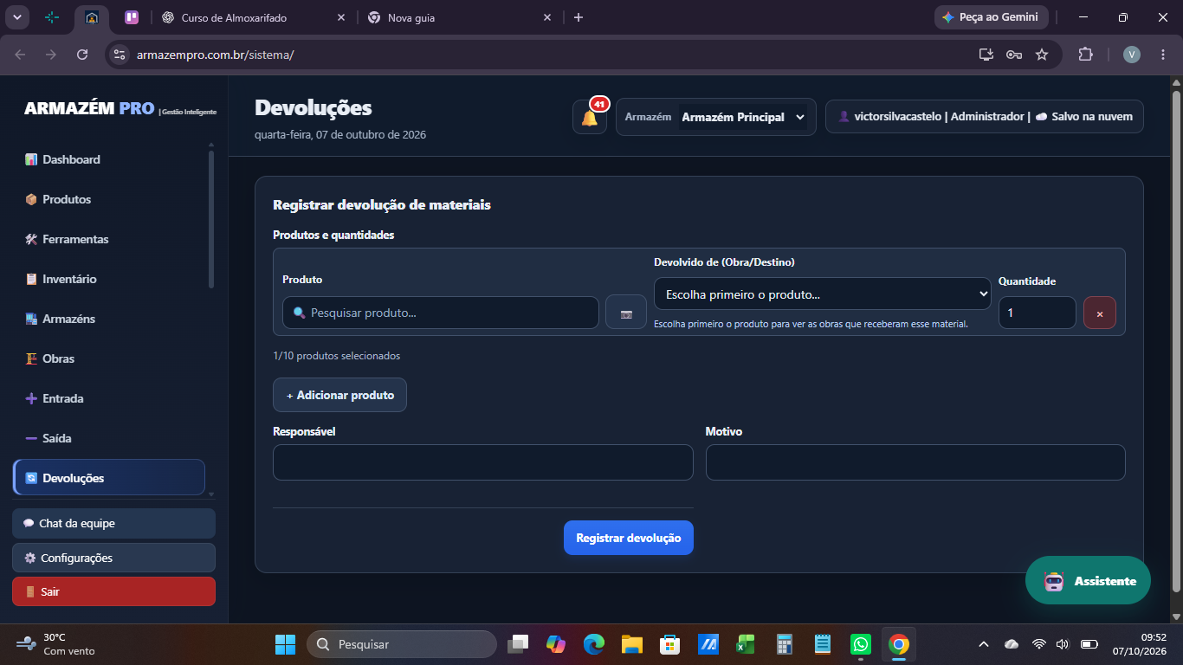The image size is (1183, 665).
Task: Click the sidebar scrollbar down arrow
Action: pyautogui.click(x=210, y=494)
